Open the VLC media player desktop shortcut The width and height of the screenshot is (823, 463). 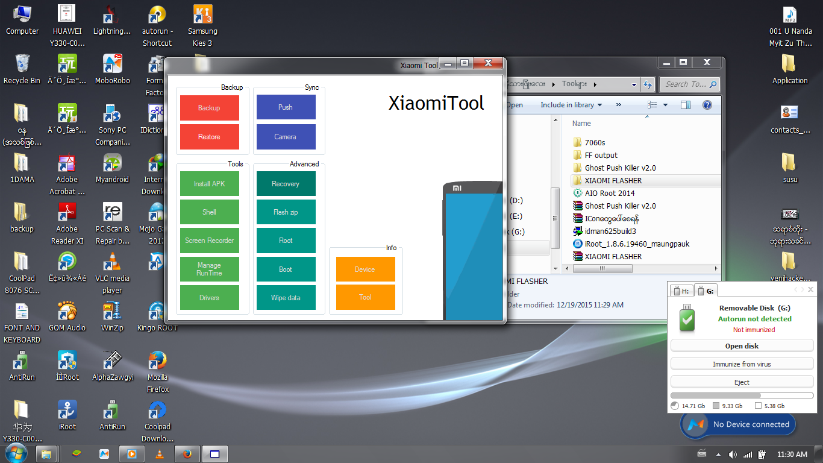click(113, 273)
